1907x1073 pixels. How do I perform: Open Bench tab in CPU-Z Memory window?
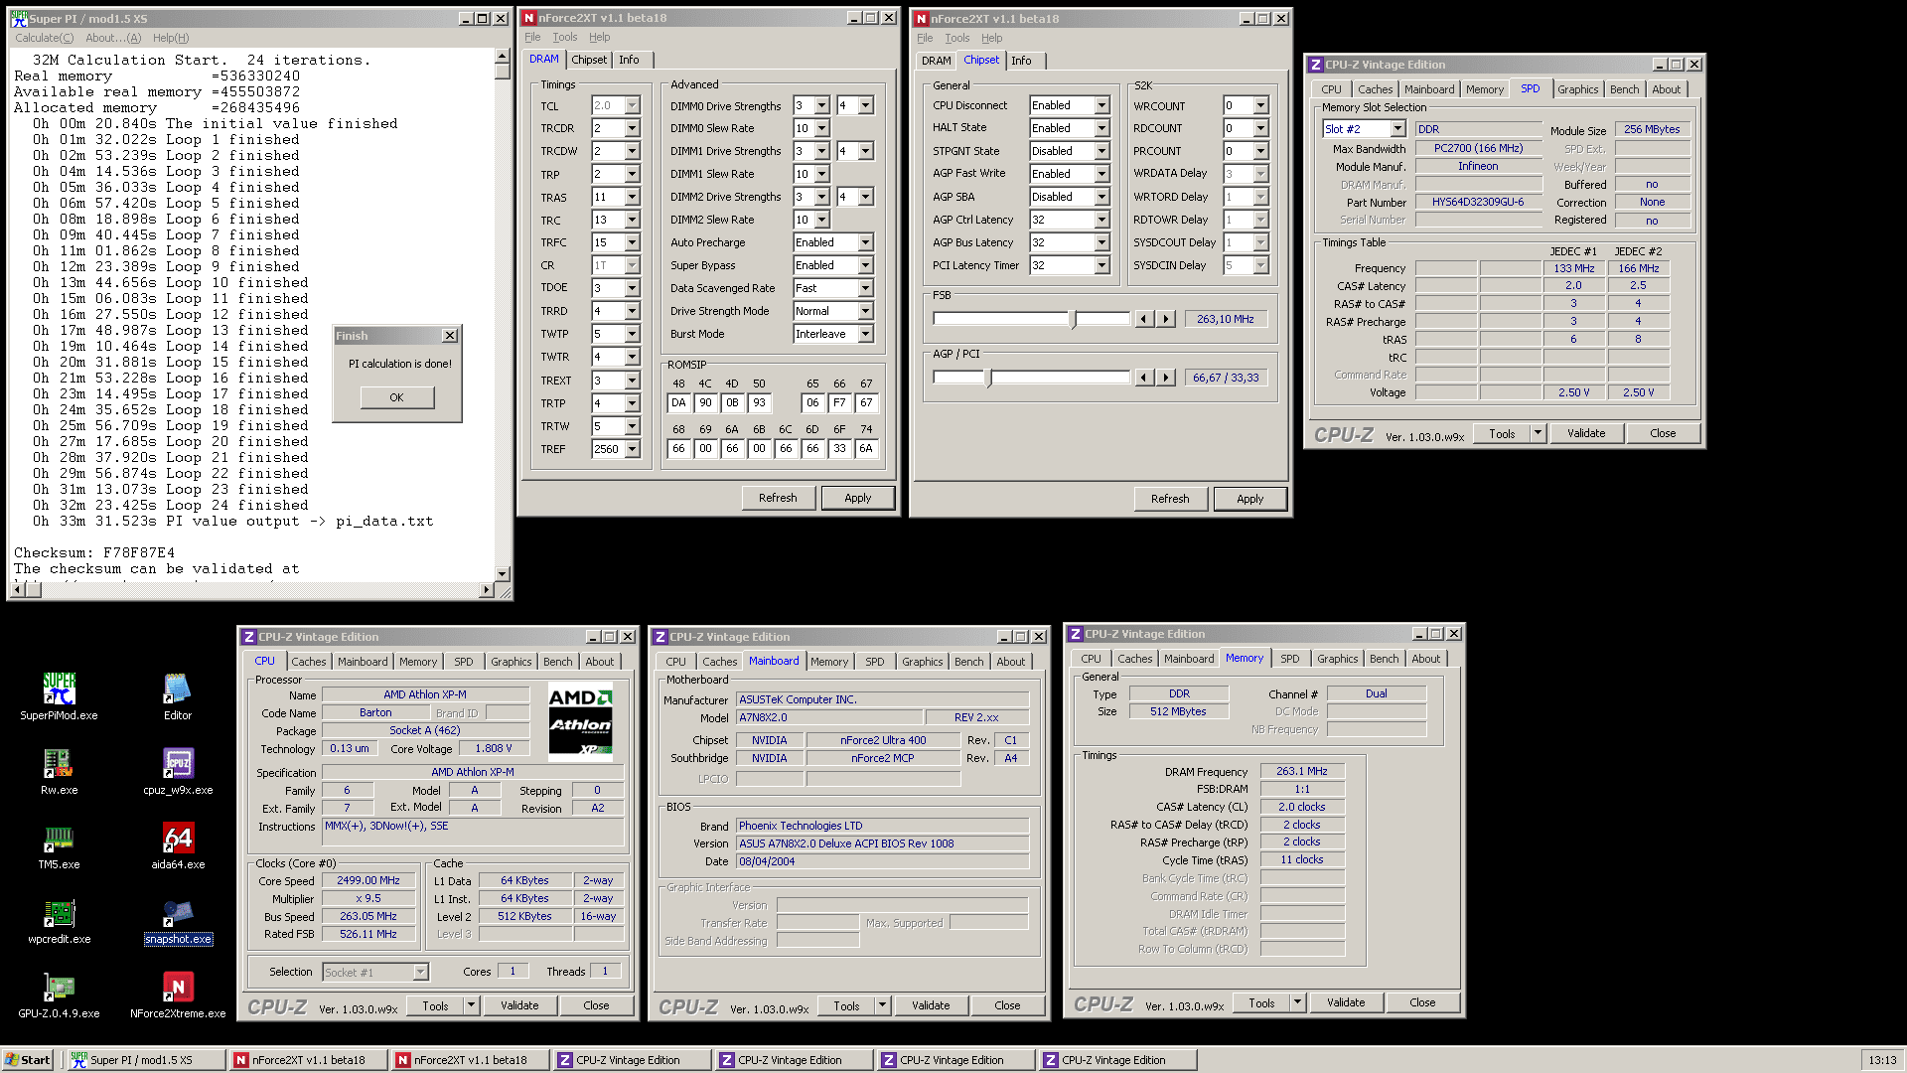[1384, 659]
